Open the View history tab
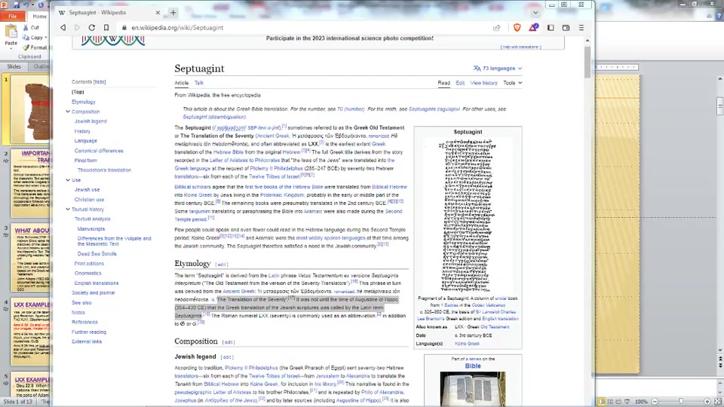Image resolution: width=724 pixels, height=407 pixels. (x=483, y=83)
